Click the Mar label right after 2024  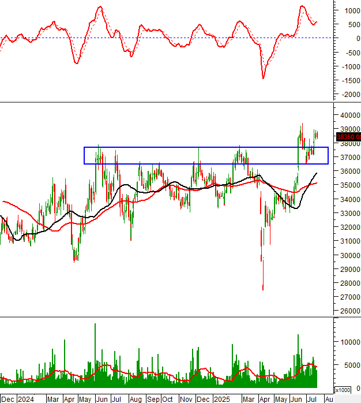tap(53, 400)
